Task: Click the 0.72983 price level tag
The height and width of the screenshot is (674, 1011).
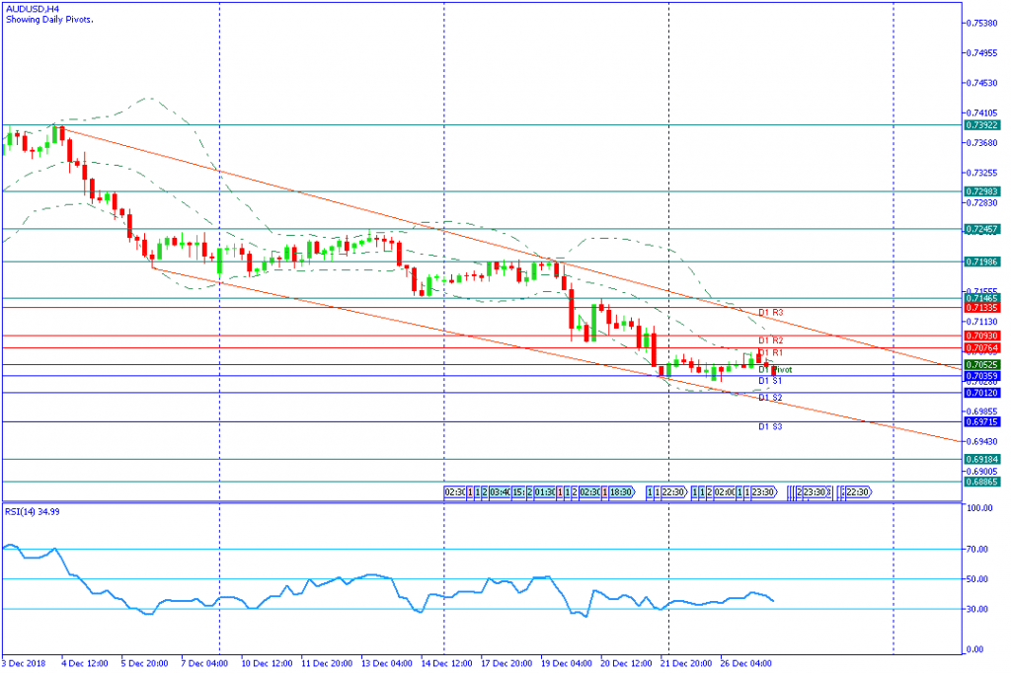Action: click(982, 191)
